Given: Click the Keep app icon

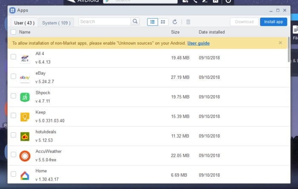Looking at the screenshot, I should click(x=25, y=117).
